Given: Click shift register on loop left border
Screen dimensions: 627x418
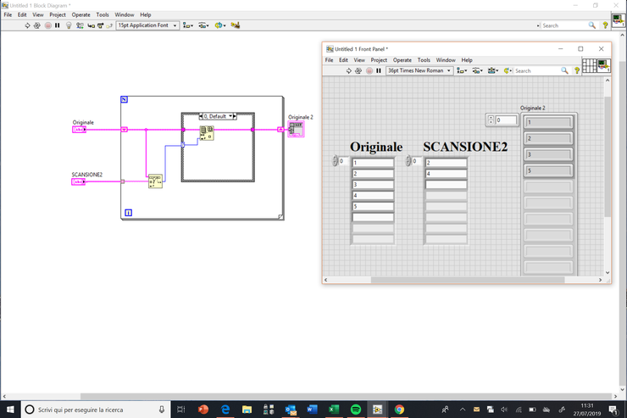Looking at the screenshot, I should pos(124,130).
